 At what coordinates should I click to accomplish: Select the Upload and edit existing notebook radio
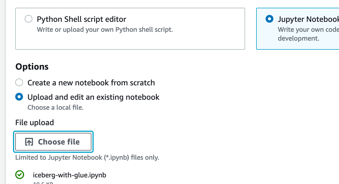19,97
